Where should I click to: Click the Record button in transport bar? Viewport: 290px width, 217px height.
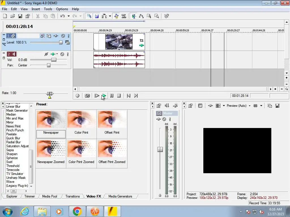[77, 96]
